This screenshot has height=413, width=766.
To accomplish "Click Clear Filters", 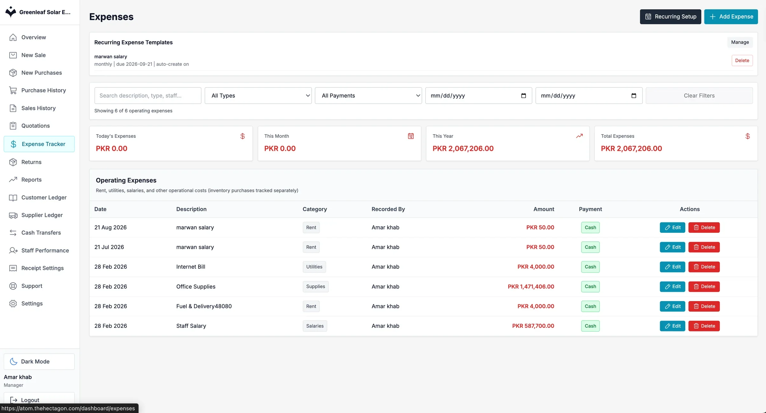I will point(699,96).
